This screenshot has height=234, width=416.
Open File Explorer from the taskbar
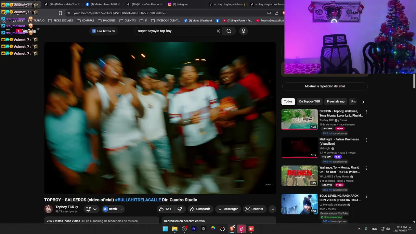coord(175,229)
